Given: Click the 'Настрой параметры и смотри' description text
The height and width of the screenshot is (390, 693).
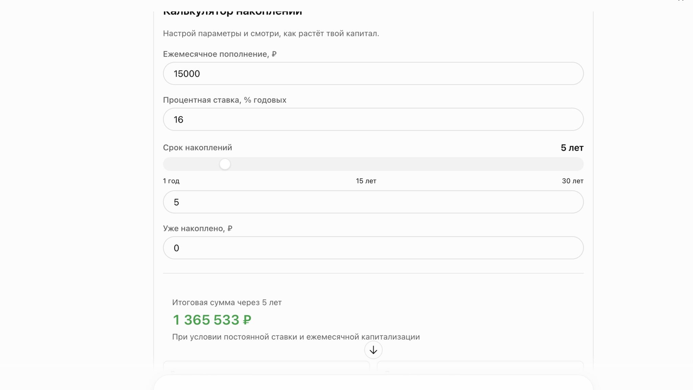Looking at the screenshot, I should coord(271,34).
